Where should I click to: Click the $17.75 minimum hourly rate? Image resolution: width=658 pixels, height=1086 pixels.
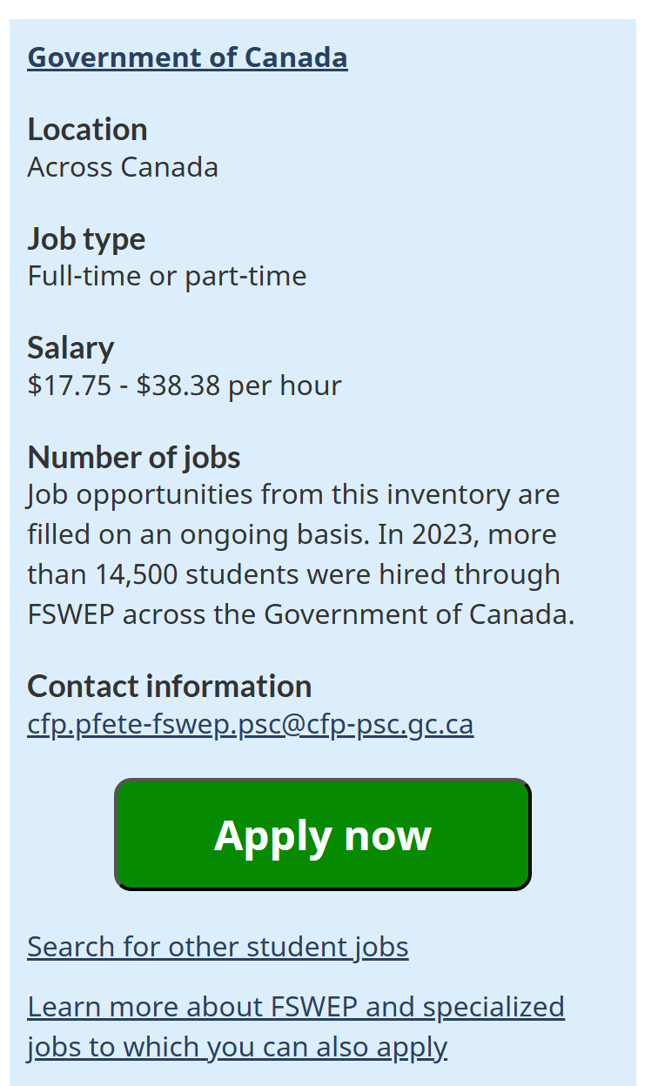[69, 385]
